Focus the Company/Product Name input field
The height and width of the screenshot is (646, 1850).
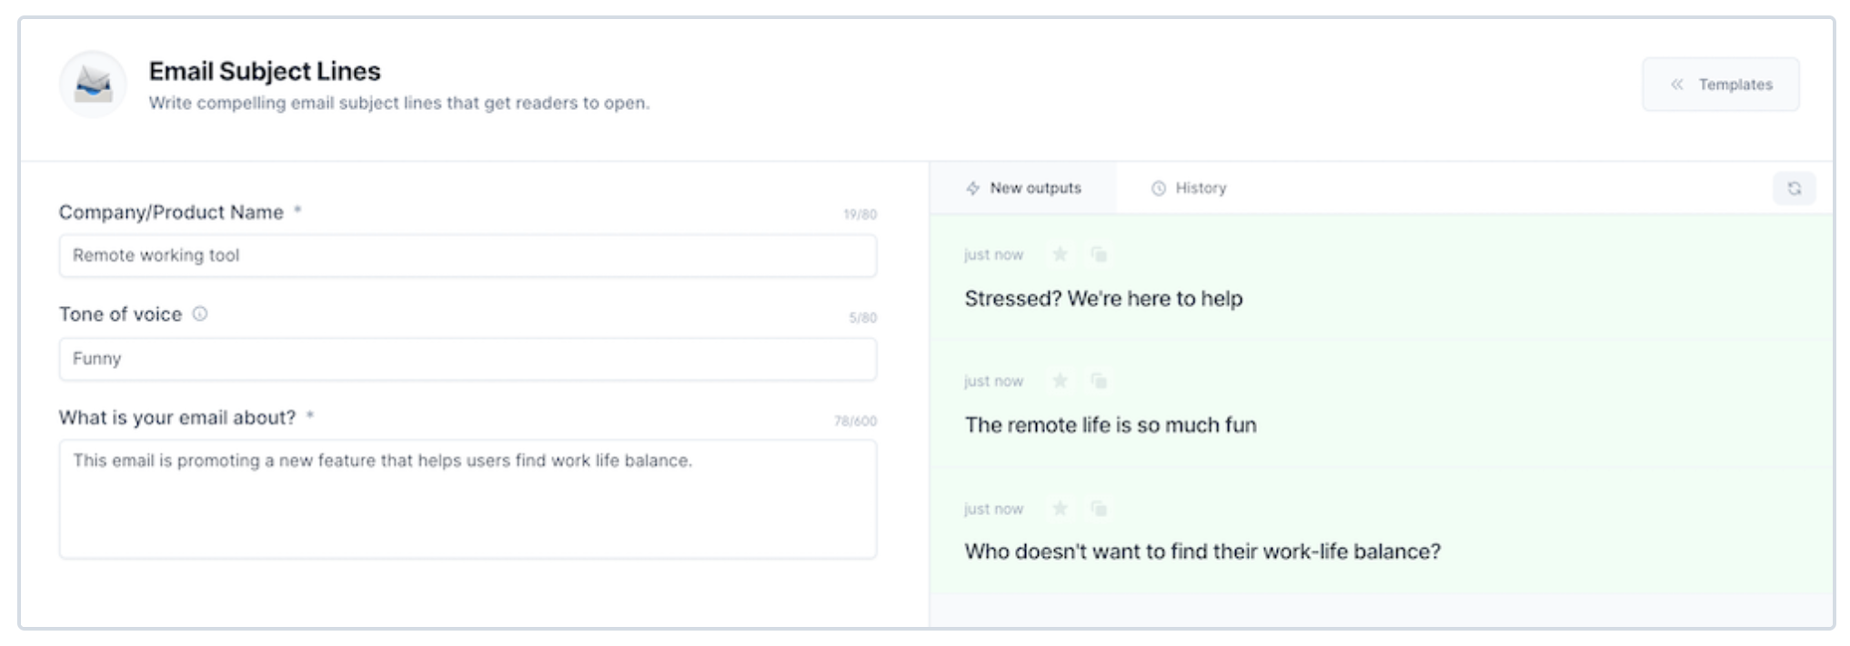point(468,256)
